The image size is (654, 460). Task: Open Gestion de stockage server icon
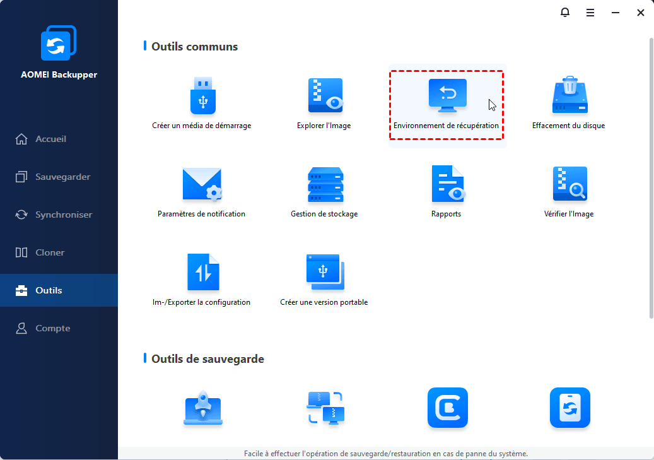coord(325,184)
